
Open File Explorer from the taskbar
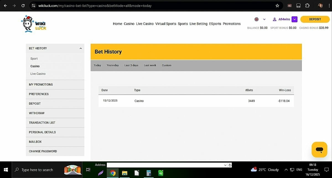point(124,173)
